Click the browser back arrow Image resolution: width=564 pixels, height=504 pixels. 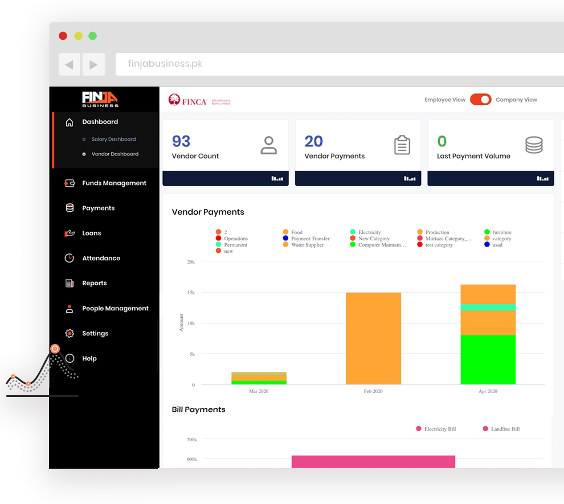(x=70, y=64)
